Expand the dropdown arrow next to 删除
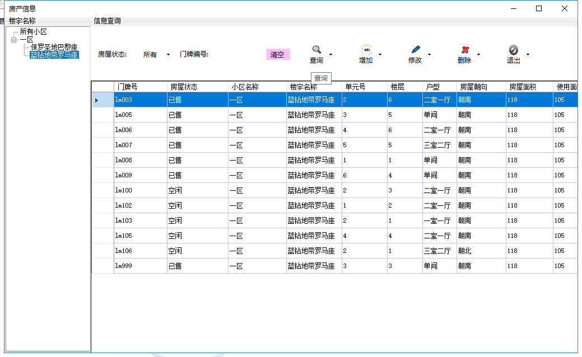Image resolution: width=582 pixels, height=357 pixels. [x=478, y=55]
